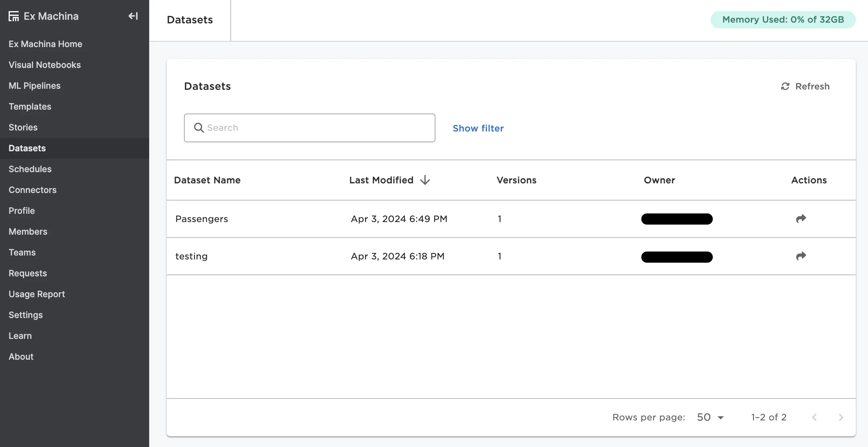This screenshot has height=447, width=868.
Task: Click the Memory Used status badge
Action: point(783,20)
